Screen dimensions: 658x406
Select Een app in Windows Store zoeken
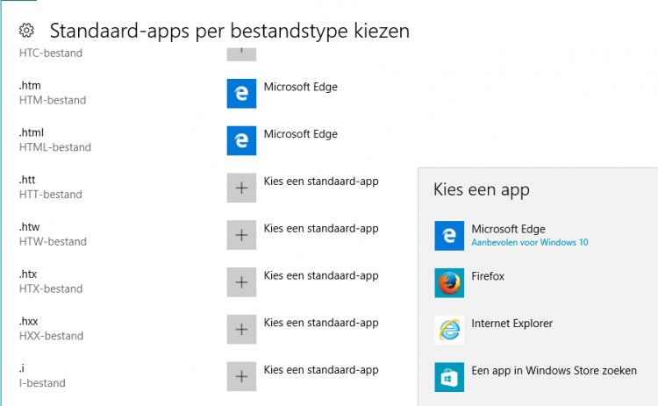coord(554,371)
